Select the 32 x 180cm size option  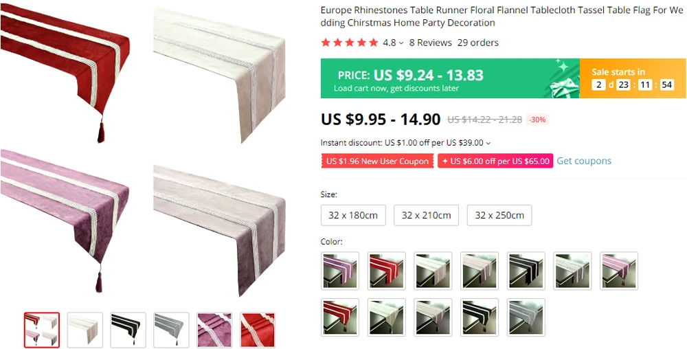(353, 215)
